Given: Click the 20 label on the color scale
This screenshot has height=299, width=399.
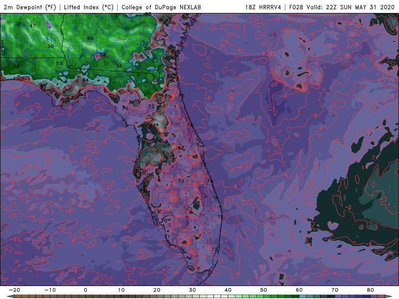Looking at the screenshot, I should click(157, 290).
